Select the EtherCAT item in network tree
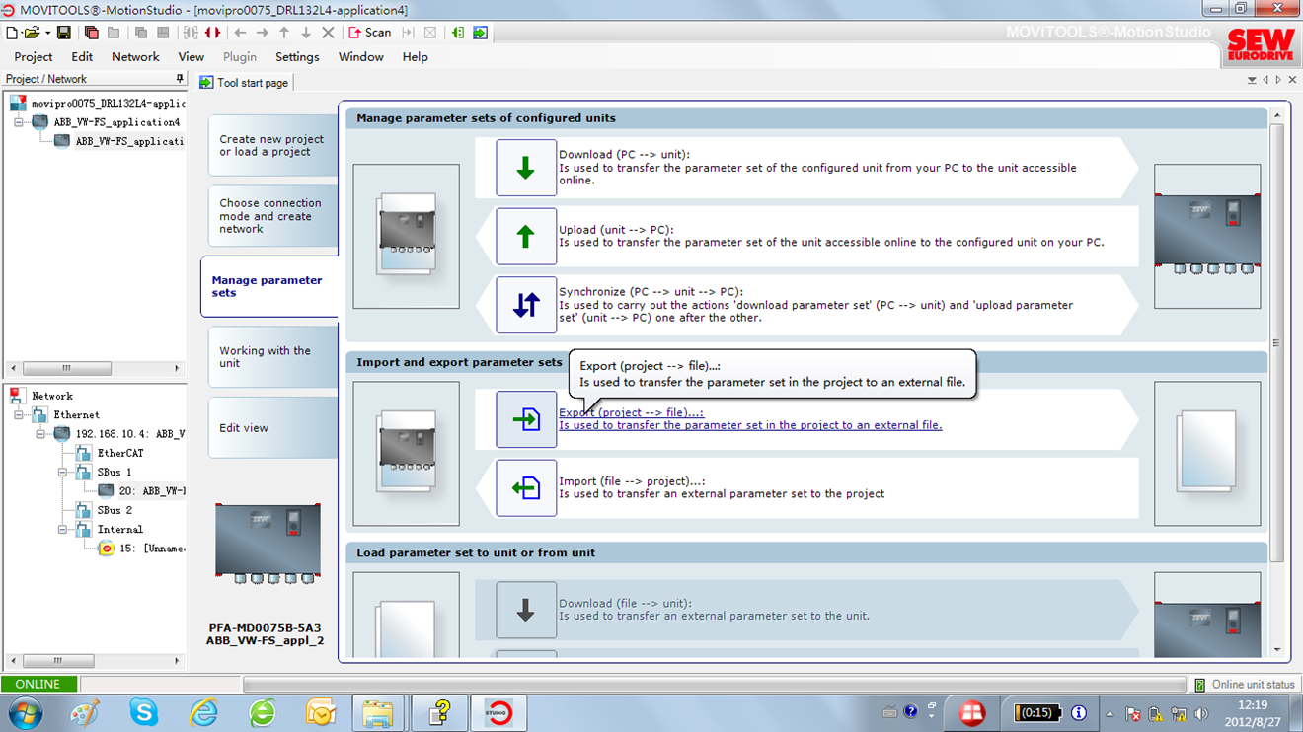The image size is (1303, 732). point(119,454)
